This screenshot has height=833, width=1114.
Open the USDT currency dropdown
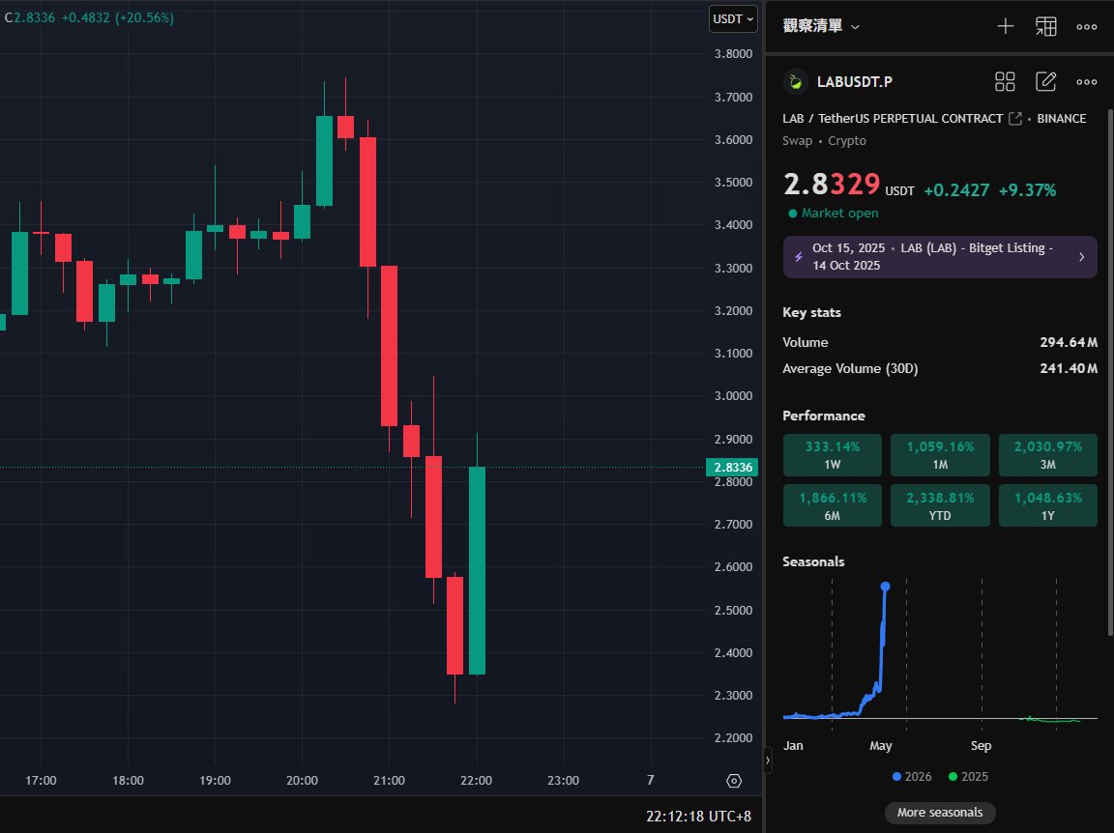[x=733, y=19]
